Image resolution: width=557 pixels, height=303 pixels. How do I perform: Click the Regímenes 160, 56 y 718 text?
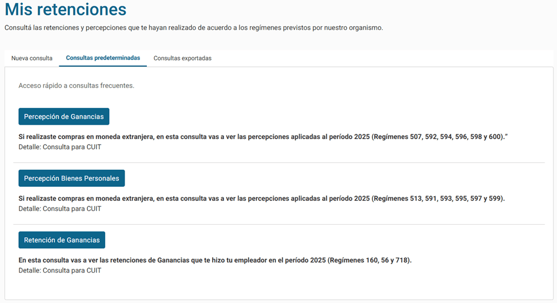click(370, 261)
